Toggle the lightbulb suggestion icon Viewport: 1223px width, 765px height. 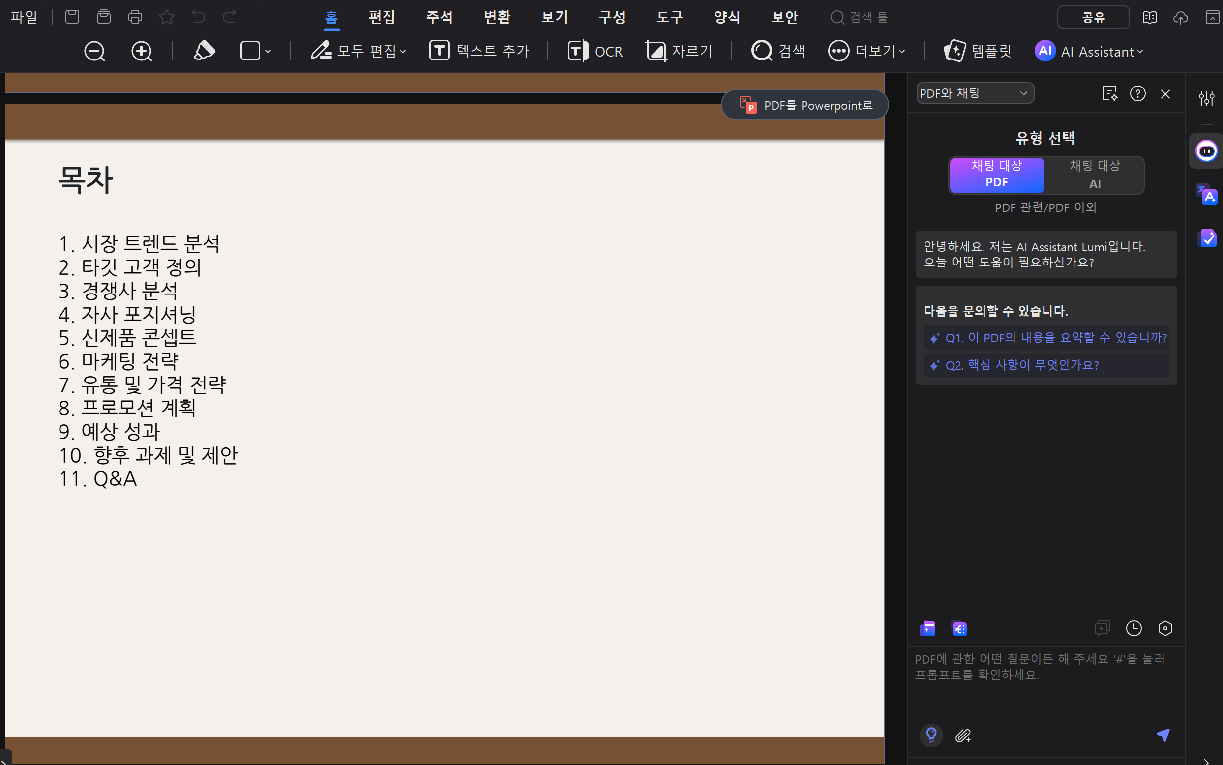click(931, 735)
